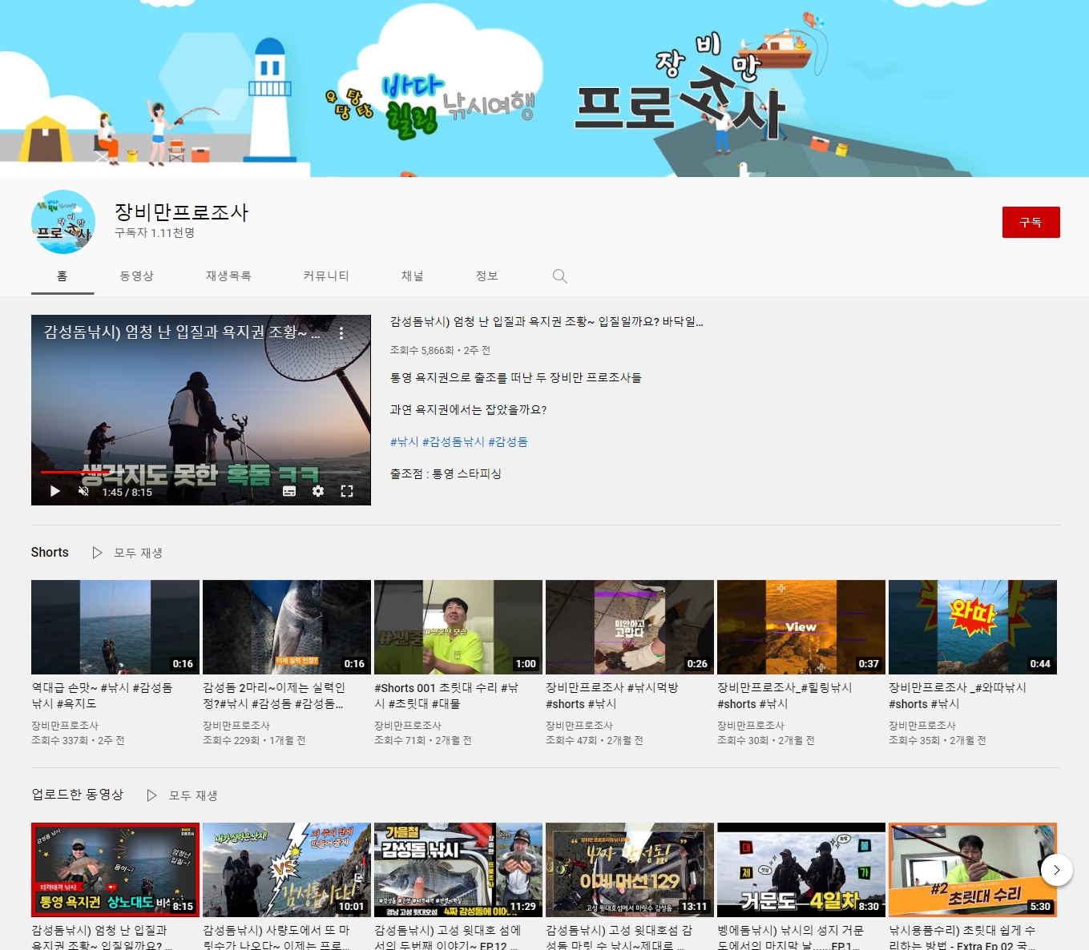Screen dimensions: 1089x950
Task: Open the three-dot menu on featured video
Action: click(341, 333)
